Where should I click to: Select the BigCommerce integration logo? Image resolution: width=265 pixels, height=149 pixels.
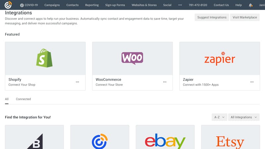tap(35, 142)
